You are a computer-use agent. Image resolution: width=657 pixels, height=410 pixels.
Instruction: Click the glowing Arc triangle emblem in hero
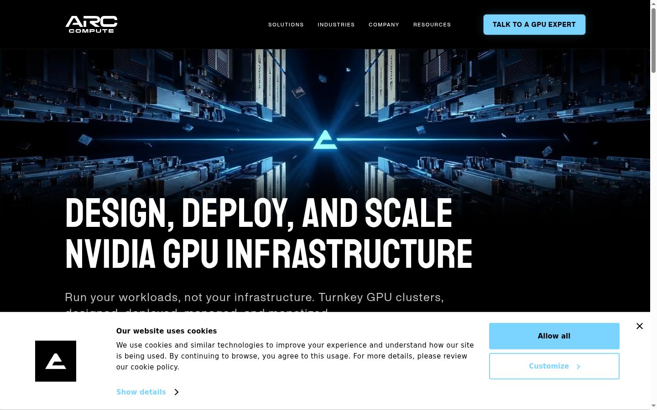[x=325, y=140]
